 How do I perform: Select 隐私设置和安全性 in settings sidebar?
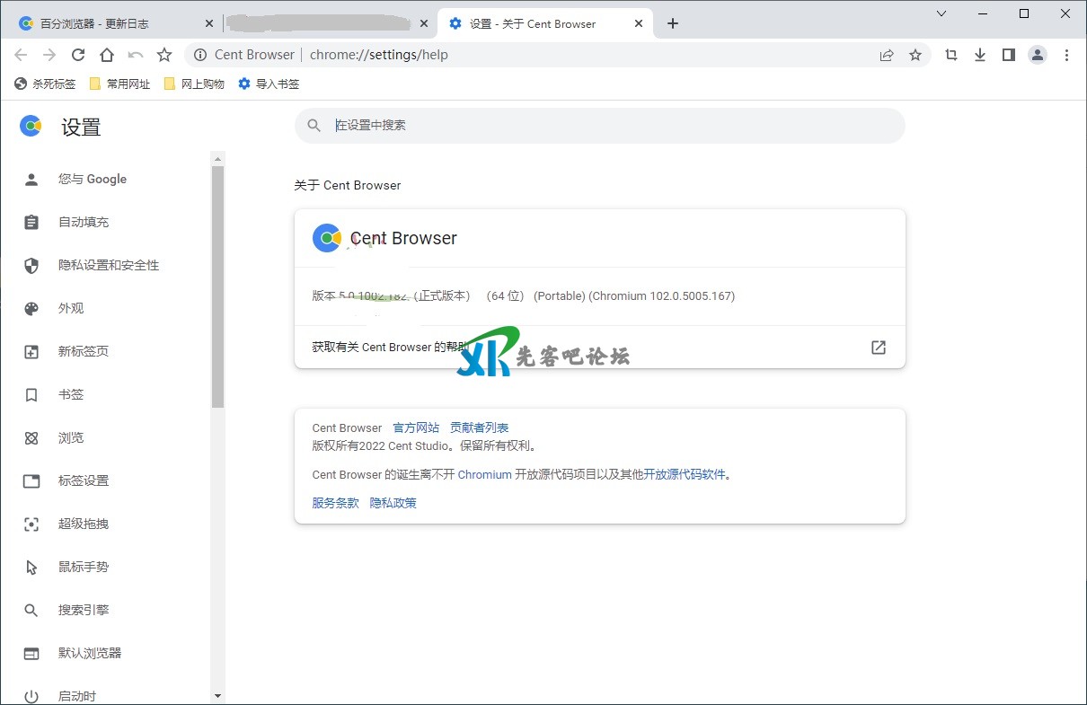coord(109,265)
